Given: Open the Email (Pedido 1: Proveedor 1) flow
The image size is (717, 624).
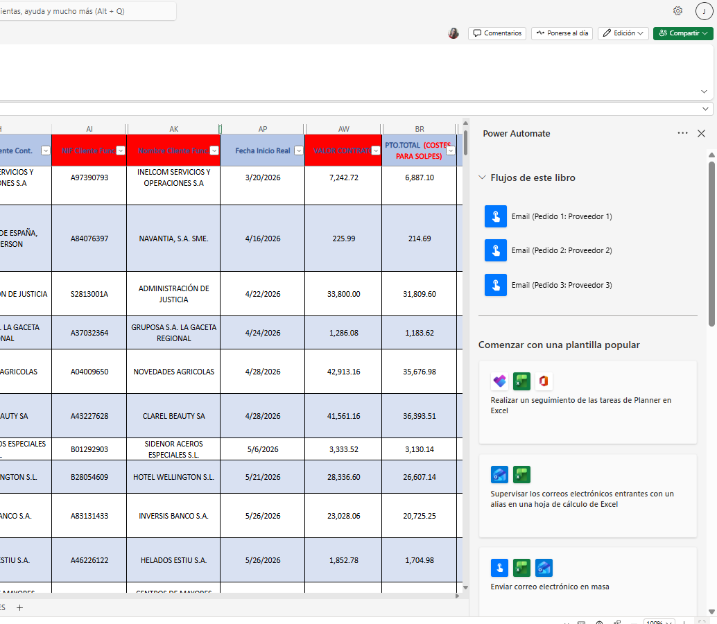Looking at the screenshot, I should point(562,216).
